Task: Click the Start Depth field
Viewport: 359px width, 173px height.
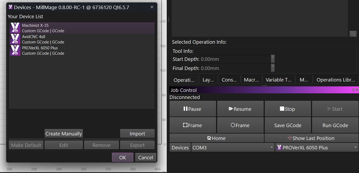Action: pos(235,59)
